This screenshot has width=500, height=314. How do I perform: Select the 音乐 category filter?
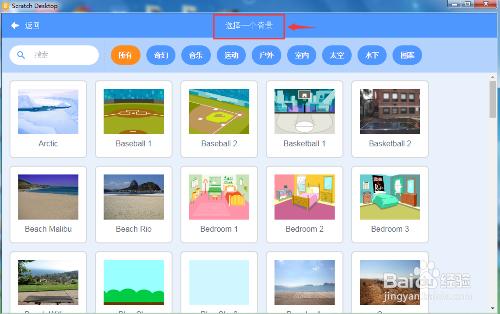click(x=196, y=55)
